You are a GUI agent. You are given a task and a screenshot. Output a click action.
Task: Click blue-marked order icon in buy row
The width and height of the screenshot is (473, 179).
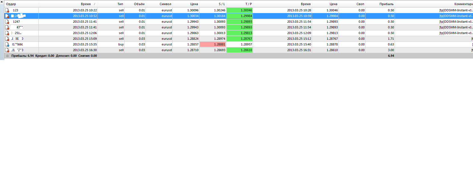click(7, 44)
